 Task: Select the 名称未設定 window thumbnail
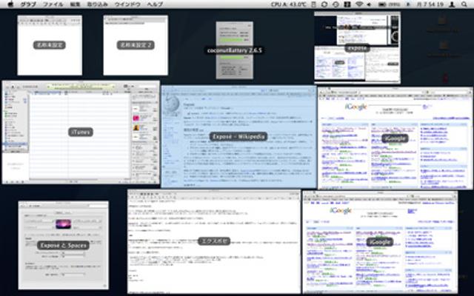(50, 45)
